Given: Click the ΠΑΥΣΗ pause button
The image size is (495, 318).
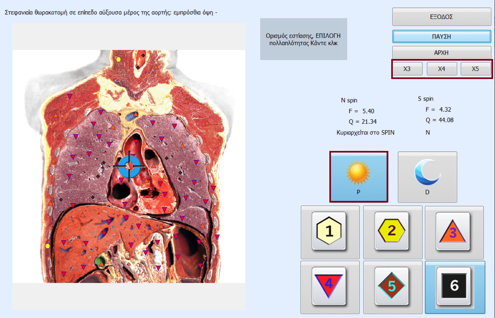Looking at the screenshot, I should coord(442,36).
